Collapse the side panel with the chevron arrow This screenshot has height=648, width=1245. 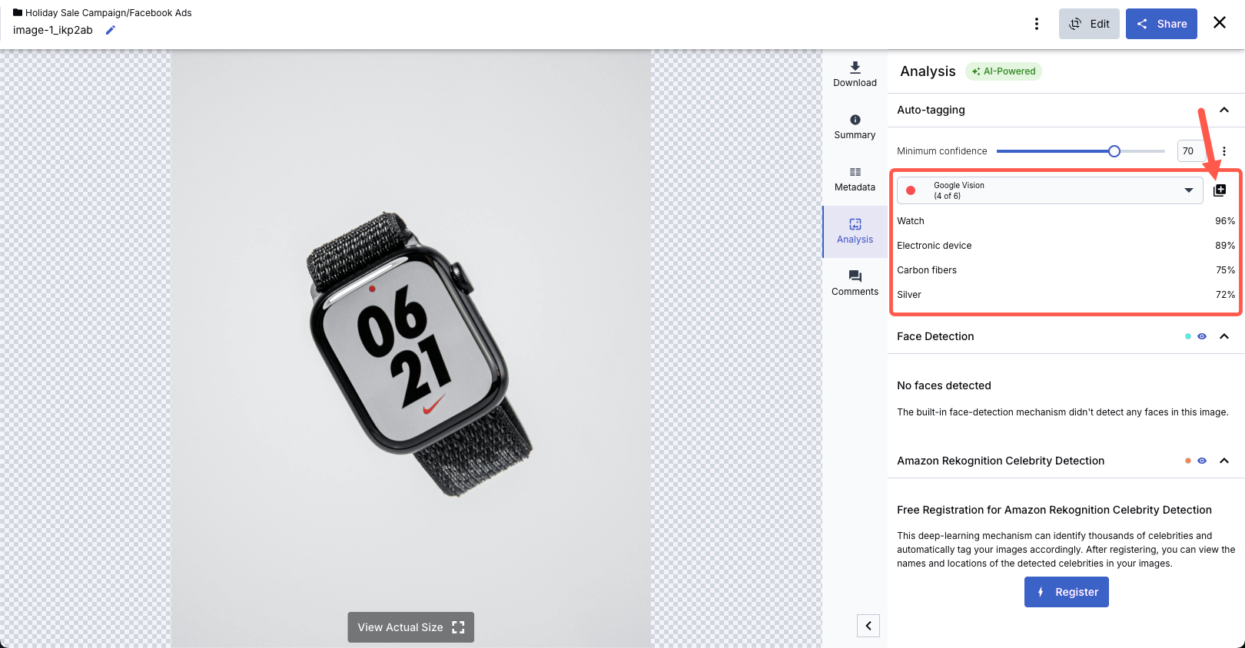(x=868, y=626)
